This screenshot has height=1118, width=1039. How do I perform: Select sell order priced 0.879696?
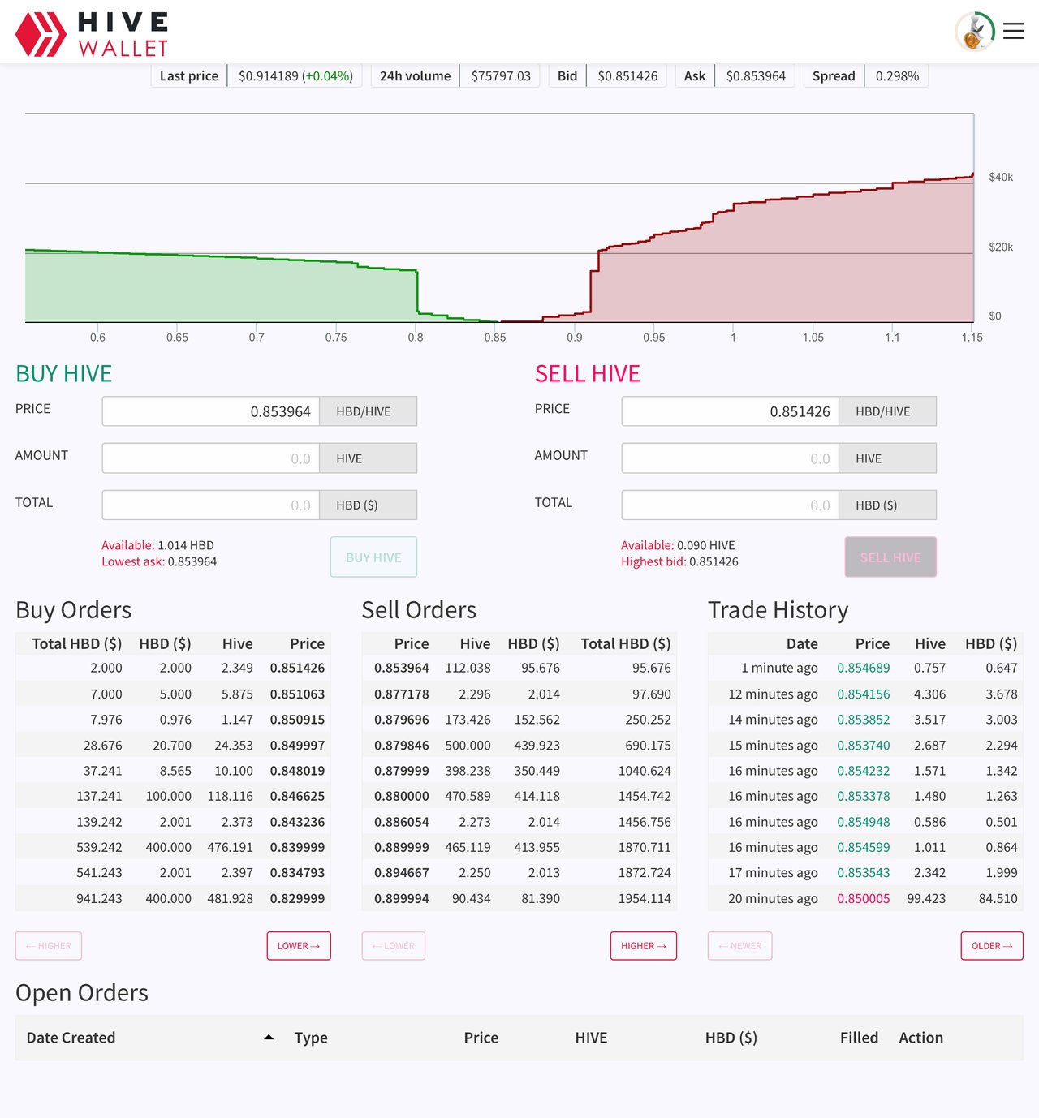coord(519,719)
